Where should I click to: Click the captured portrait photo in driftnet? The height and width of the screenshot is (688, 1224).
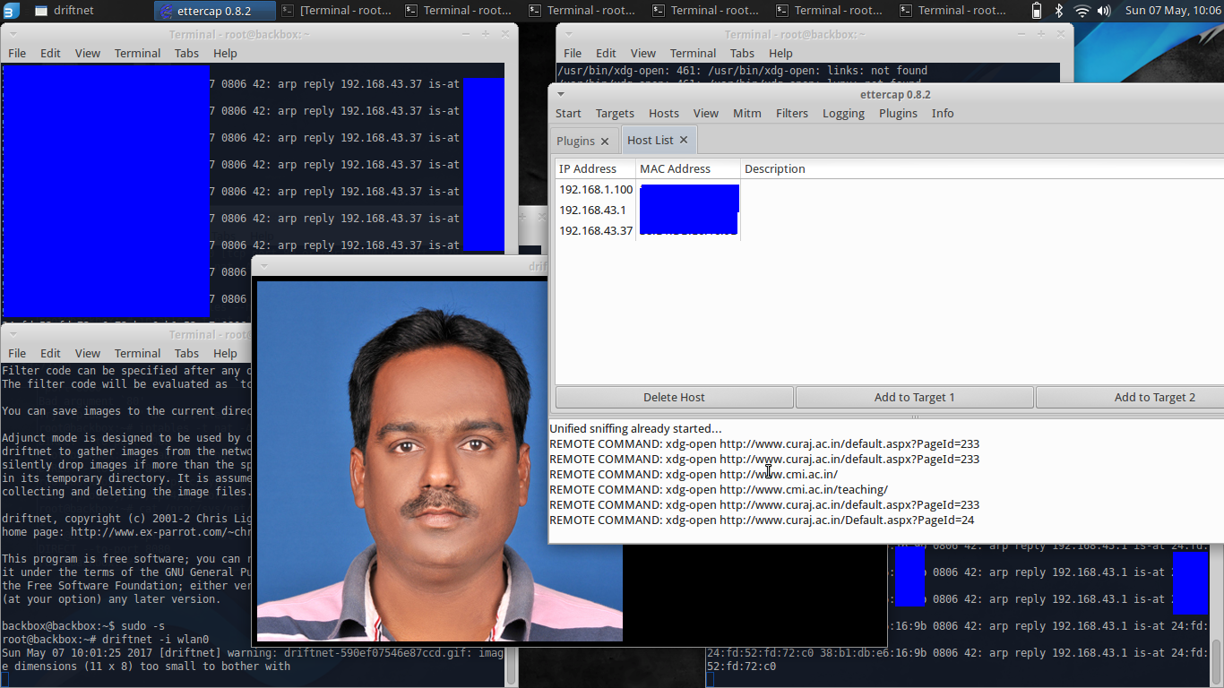(x=439, y=461)
